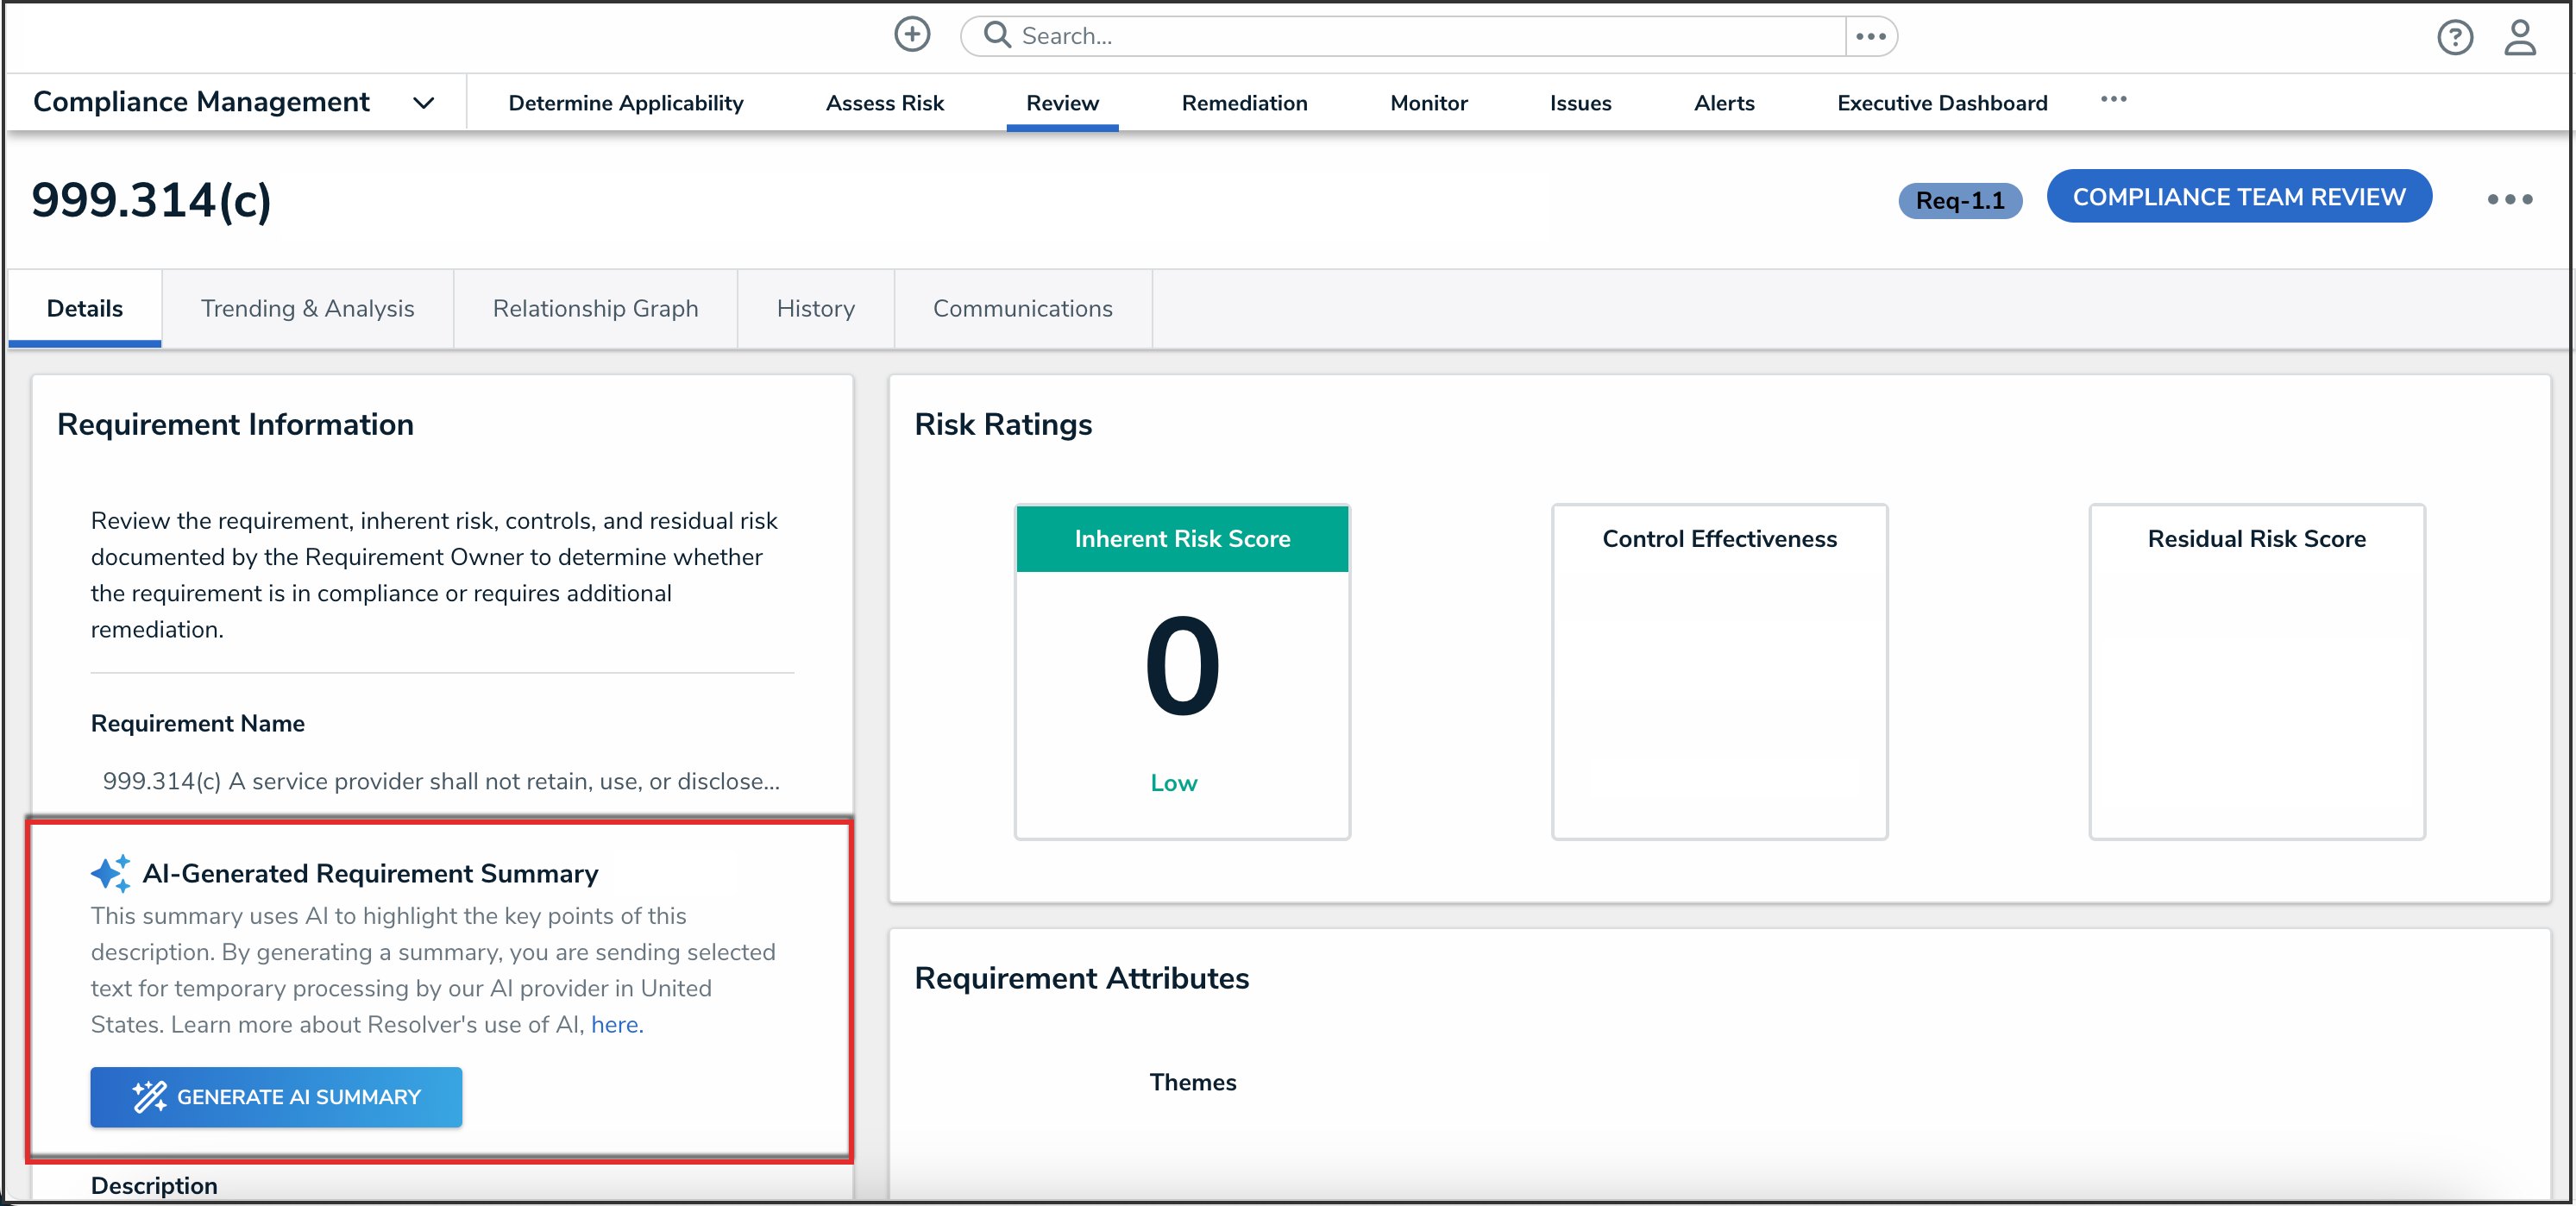Click the Generate AI Summary button

[x=276, y=1096]
